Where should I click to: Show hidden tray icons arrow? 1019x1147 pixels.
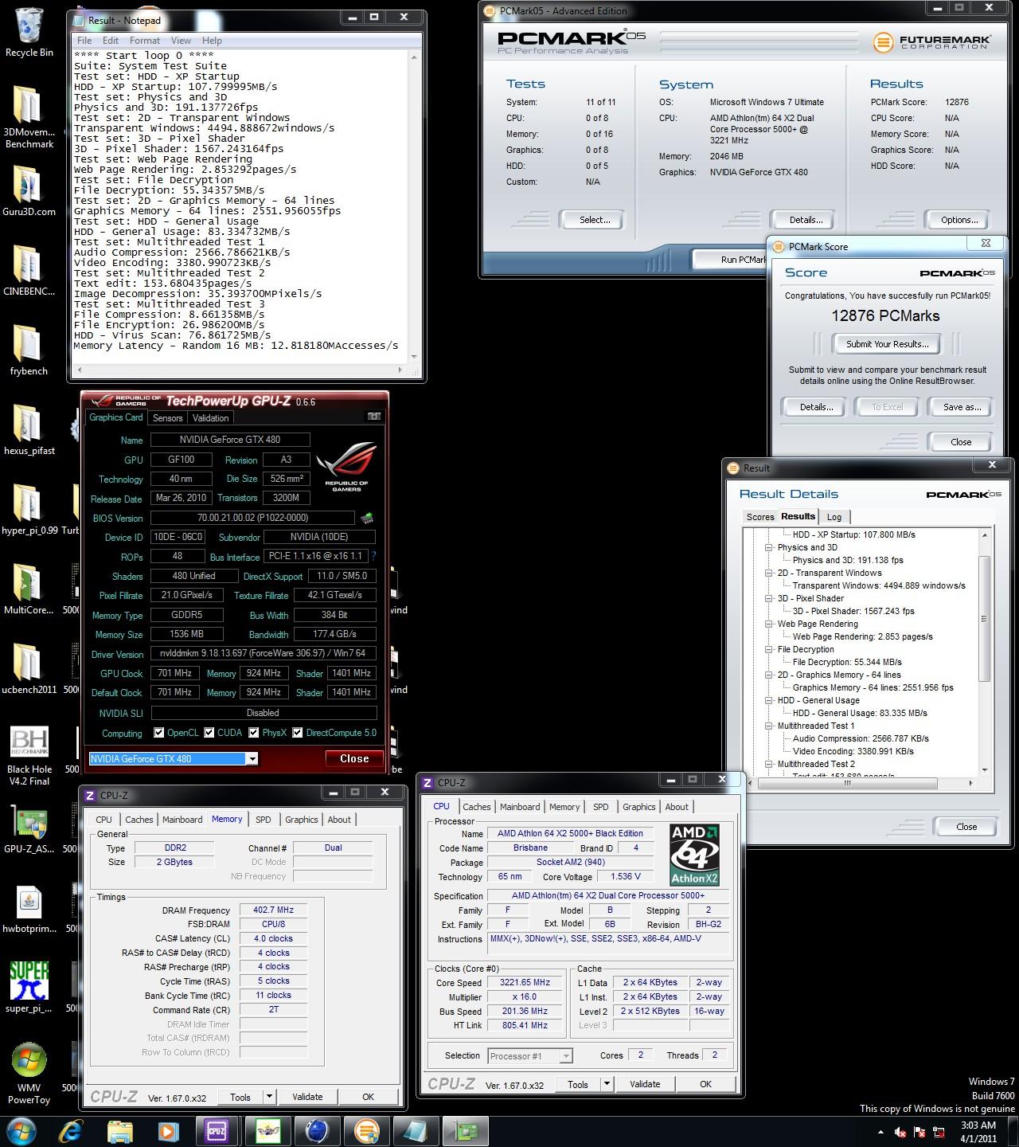click(880, 1132)
